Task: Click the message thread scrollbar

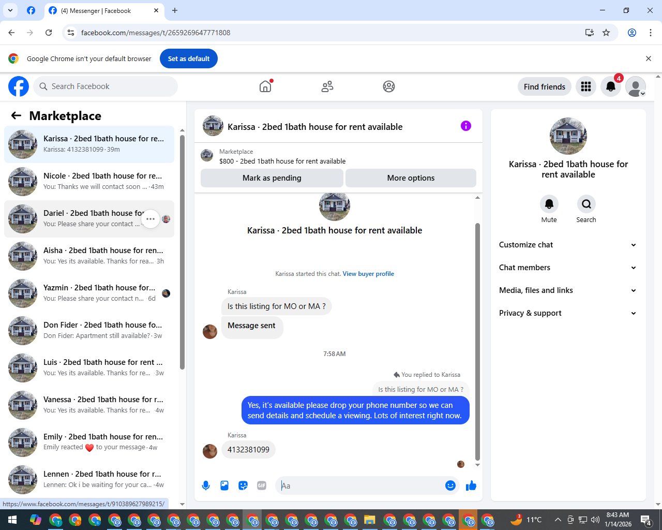Action: 477,342
